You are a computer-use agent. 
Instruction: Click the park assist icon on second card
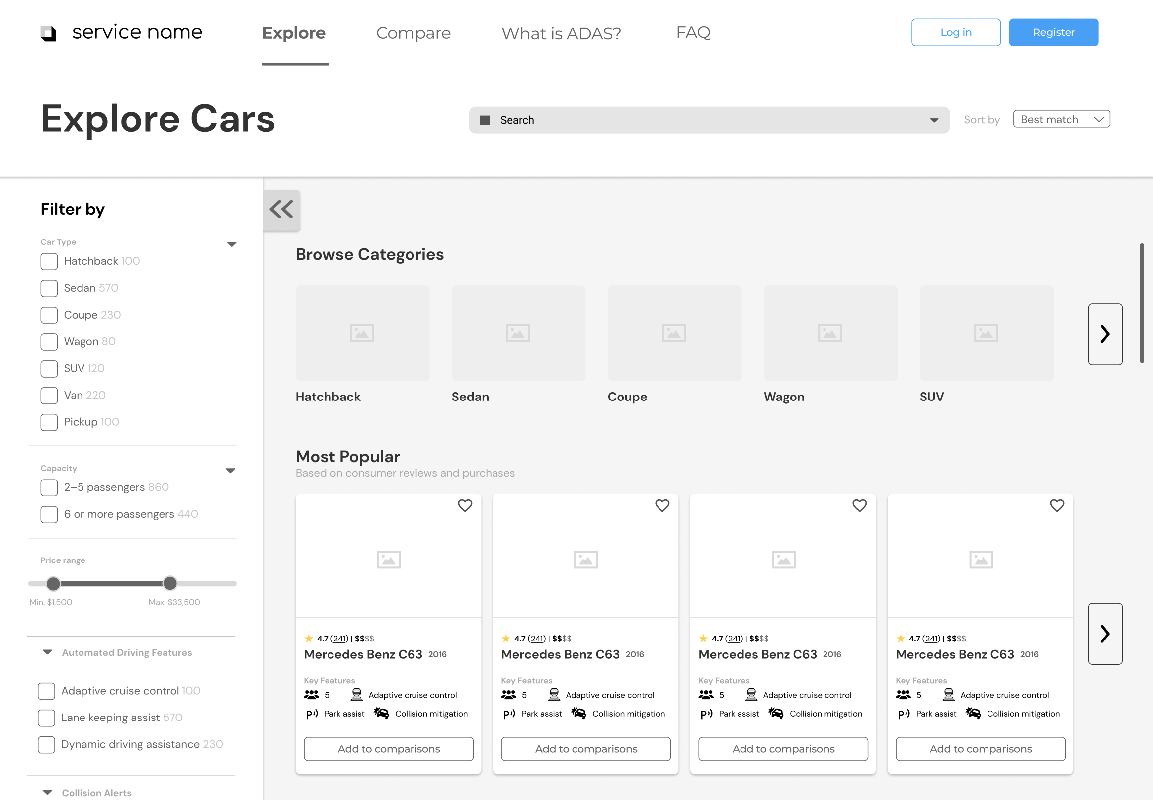click(509, 714)
